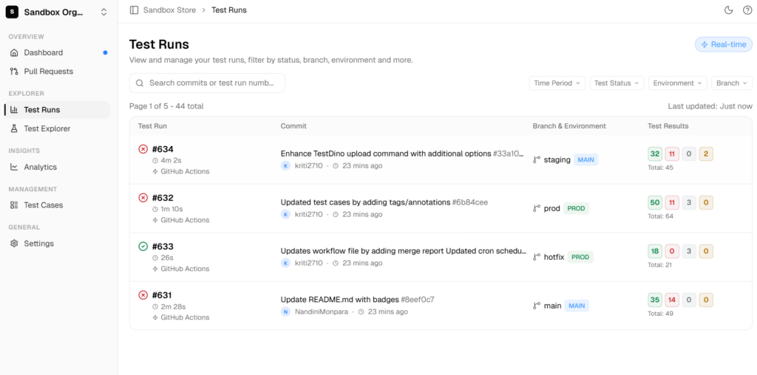Click the Total: 21 text

[660, 264]
